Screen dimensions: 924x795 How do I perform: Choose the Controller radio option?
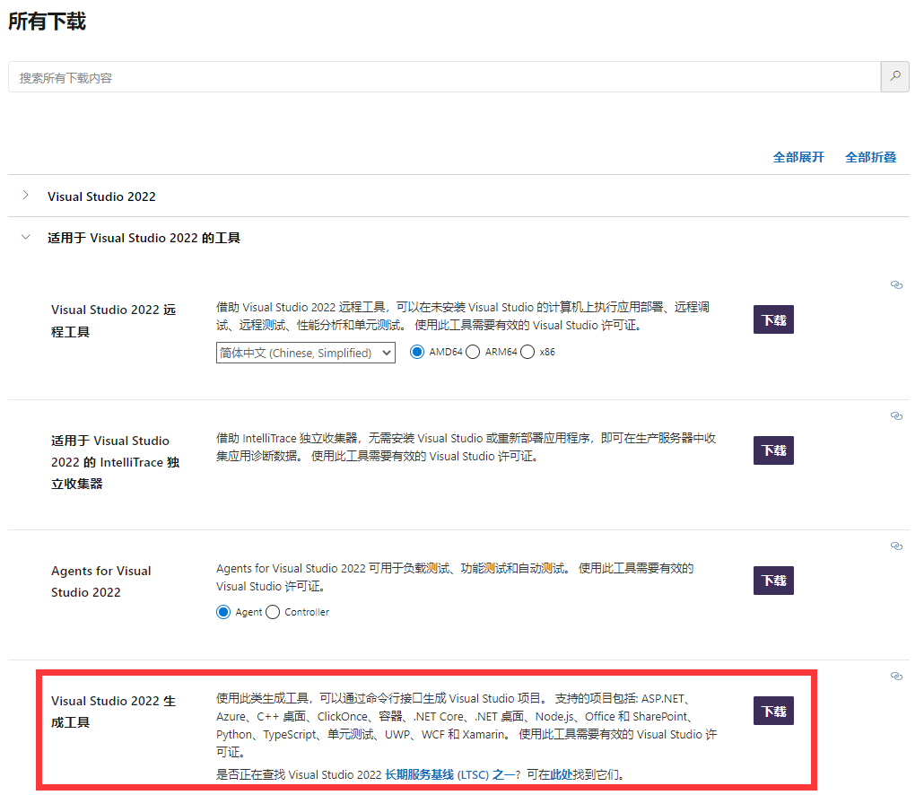(x=272, y=612)
